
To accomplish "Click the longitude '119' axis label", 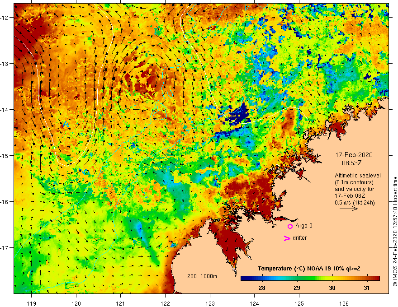I will (32, 303).
